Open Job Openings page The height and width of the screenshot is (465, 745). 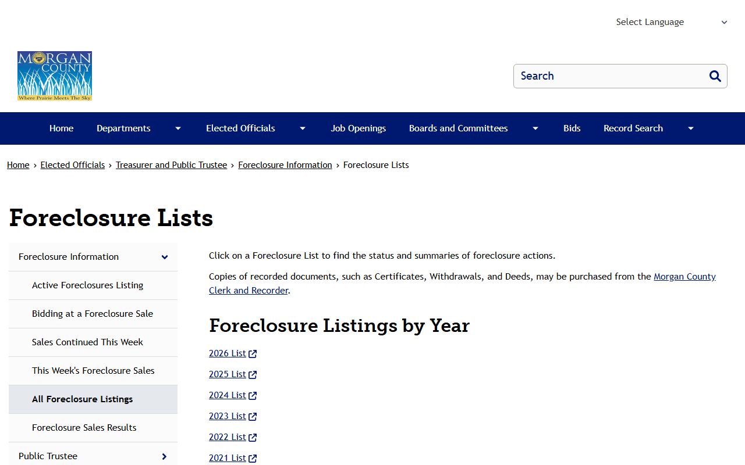[359, 128]
